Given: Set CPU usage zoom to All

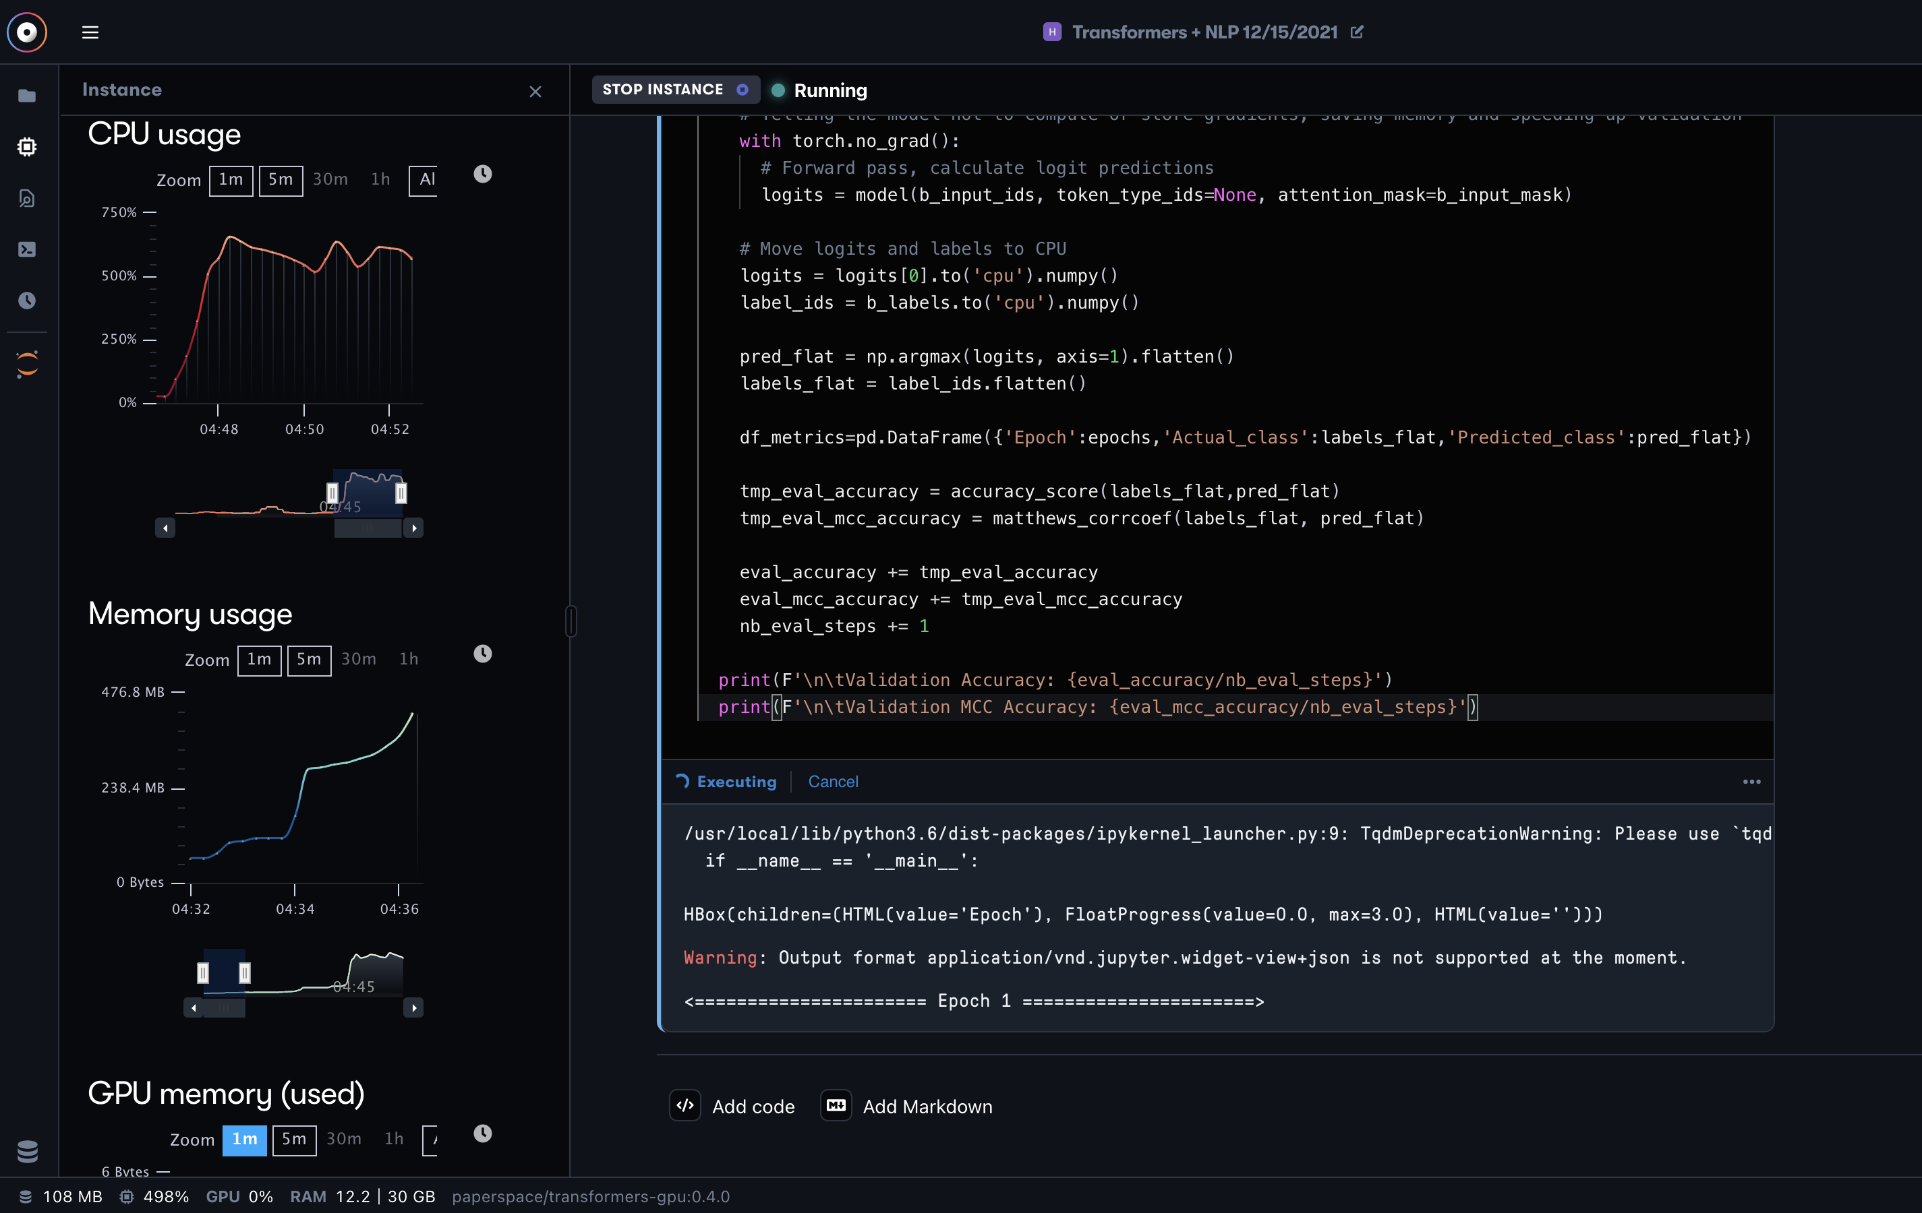Looking at the screenshot, I should 424,180.
